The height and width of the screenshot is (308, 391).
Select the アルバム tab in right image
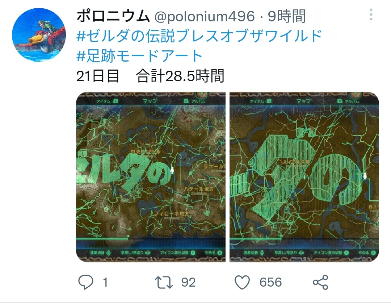pyautogui.click(x=349, y=101)
